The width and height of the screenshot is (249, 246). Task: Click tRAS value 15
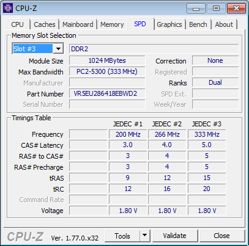click(207, 178)
